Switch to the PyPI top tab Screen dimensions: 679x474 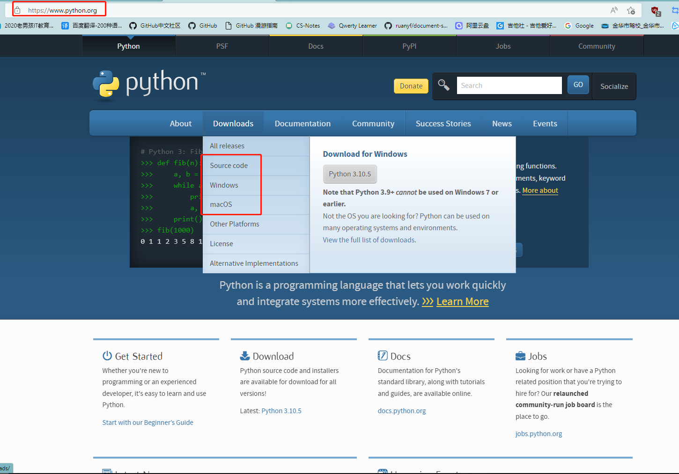coord(410,46)
